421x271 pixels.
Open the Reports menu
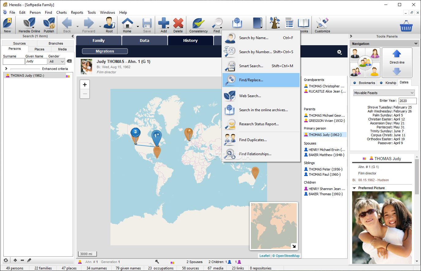click(x=77, y=13)
